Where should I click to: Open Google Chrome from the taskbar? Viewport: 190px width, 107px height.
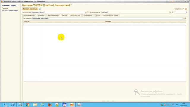[x=28, y=105]
